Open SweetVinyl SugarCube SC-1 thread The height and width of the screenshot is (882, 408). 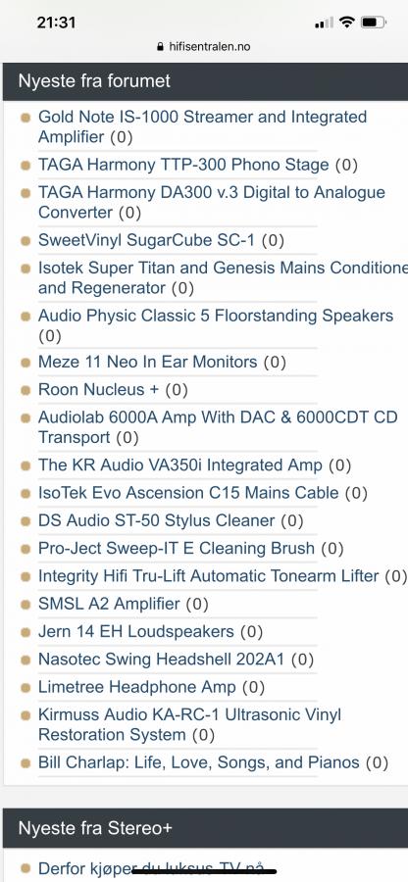point(146,240)
